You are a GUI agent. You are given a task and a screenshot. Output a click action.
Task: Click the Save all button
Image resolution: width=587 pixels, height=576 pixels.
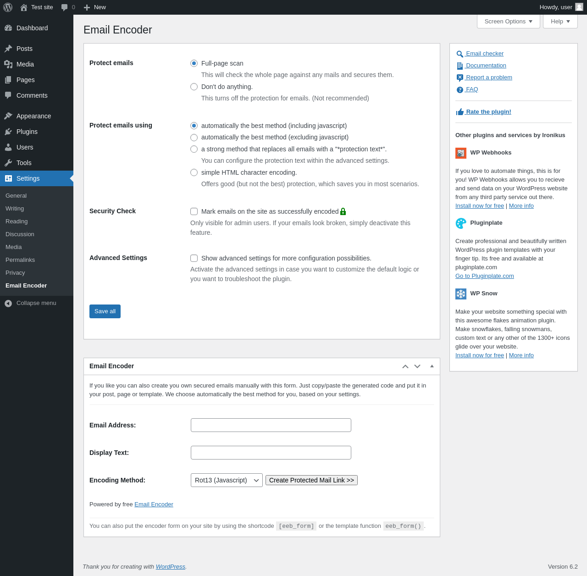[x=105, y=311]
